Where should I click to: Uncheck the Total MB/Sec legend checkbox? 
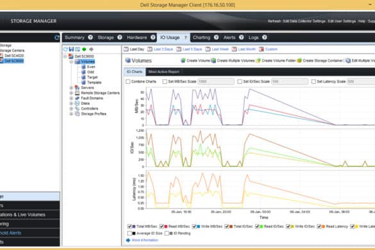(x=129, y=226)
